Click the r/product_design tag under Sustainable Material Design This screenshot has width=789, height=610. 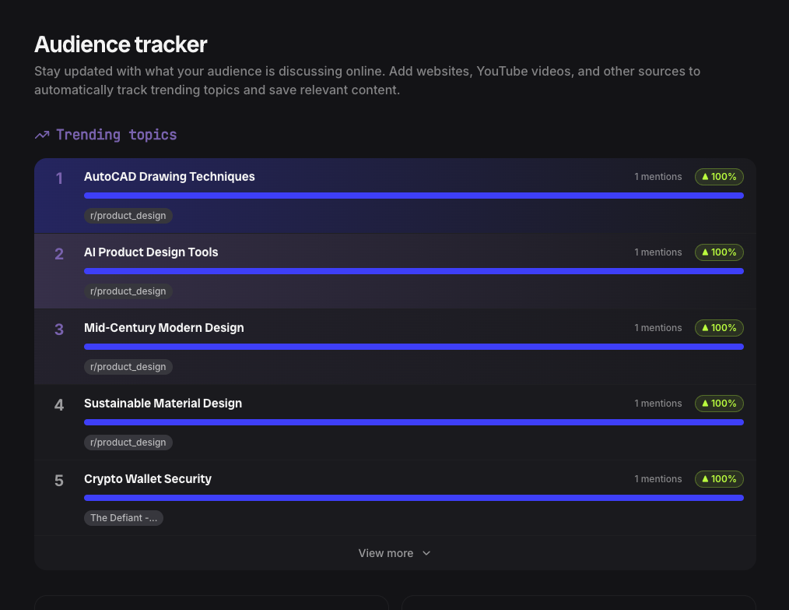128,443
